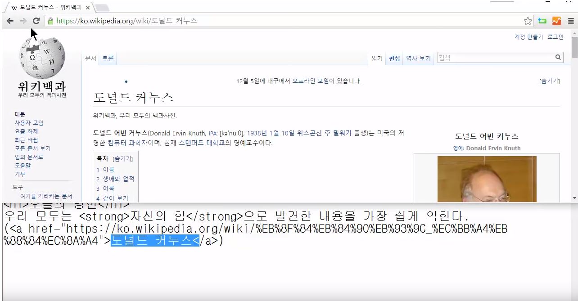Open the 오프라인 모임 link
The width and height of the screenshot is (578, 301).
(311, 81)
